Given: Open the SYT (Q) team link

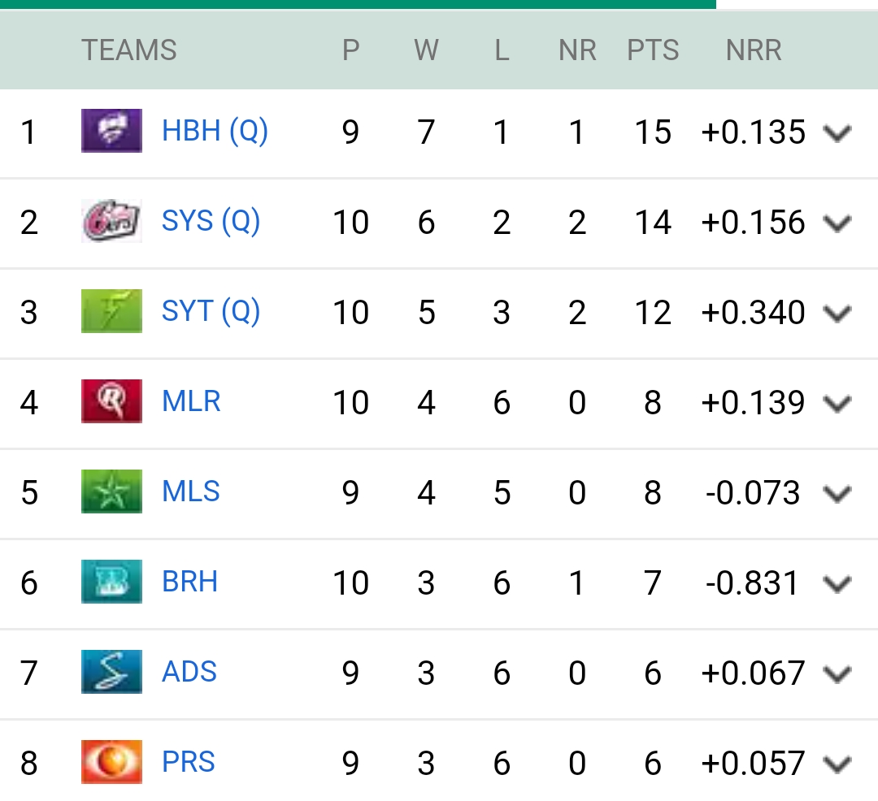Looking at the screenshot, I should coord(211,311).
